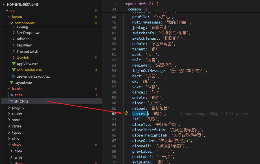
Task: Click the TS icon beside zh-CN.ts
Action: [x=11, y=101]
